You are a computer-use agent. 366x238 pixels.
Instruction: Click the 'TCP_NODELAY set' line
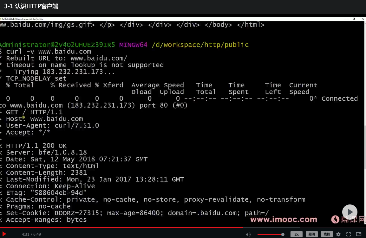tap(36, 78)
